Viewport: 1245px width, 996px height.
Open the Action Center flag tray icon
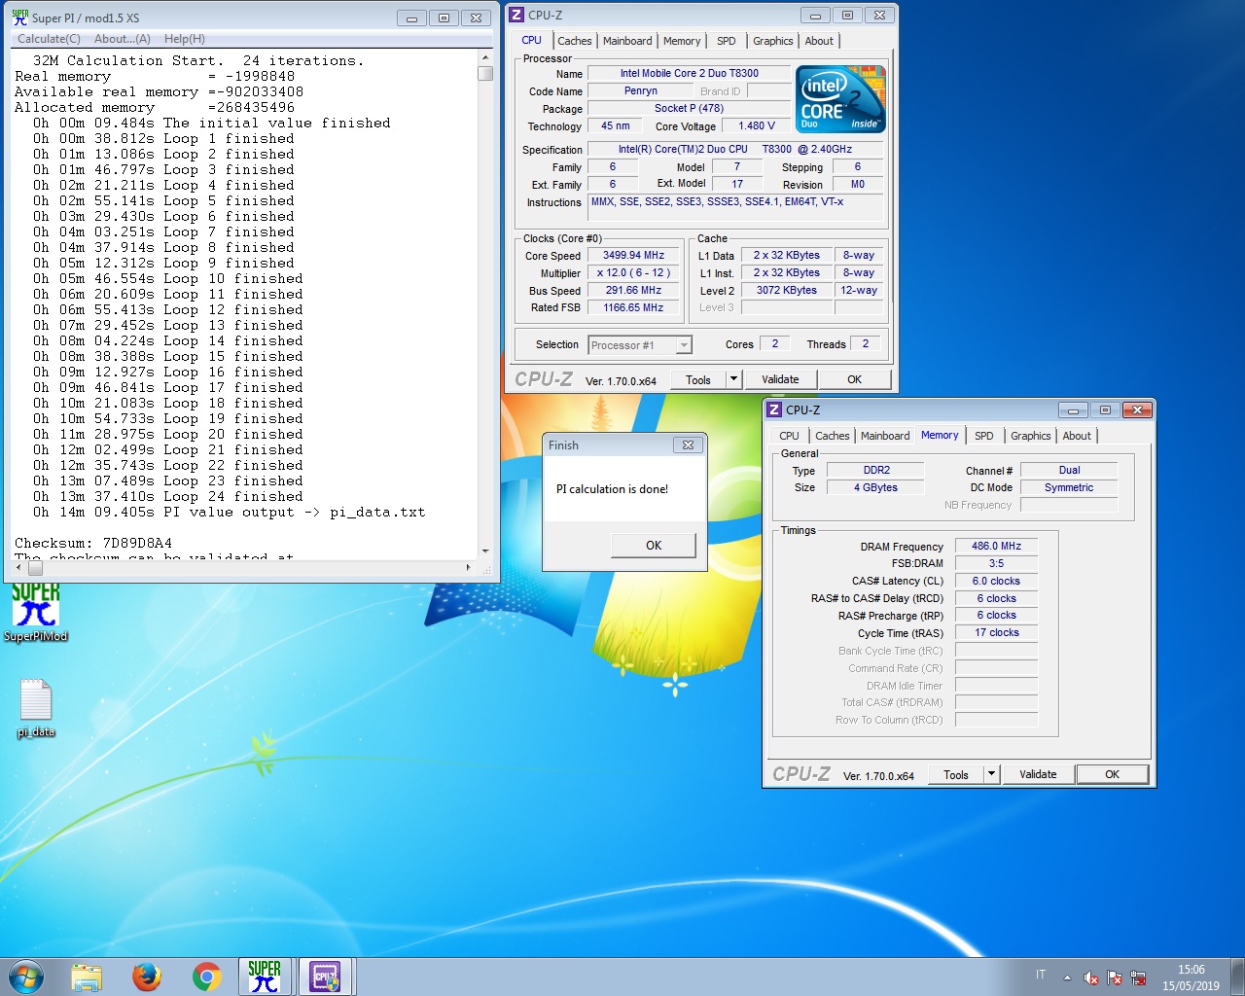click(x=1115, y=978)
